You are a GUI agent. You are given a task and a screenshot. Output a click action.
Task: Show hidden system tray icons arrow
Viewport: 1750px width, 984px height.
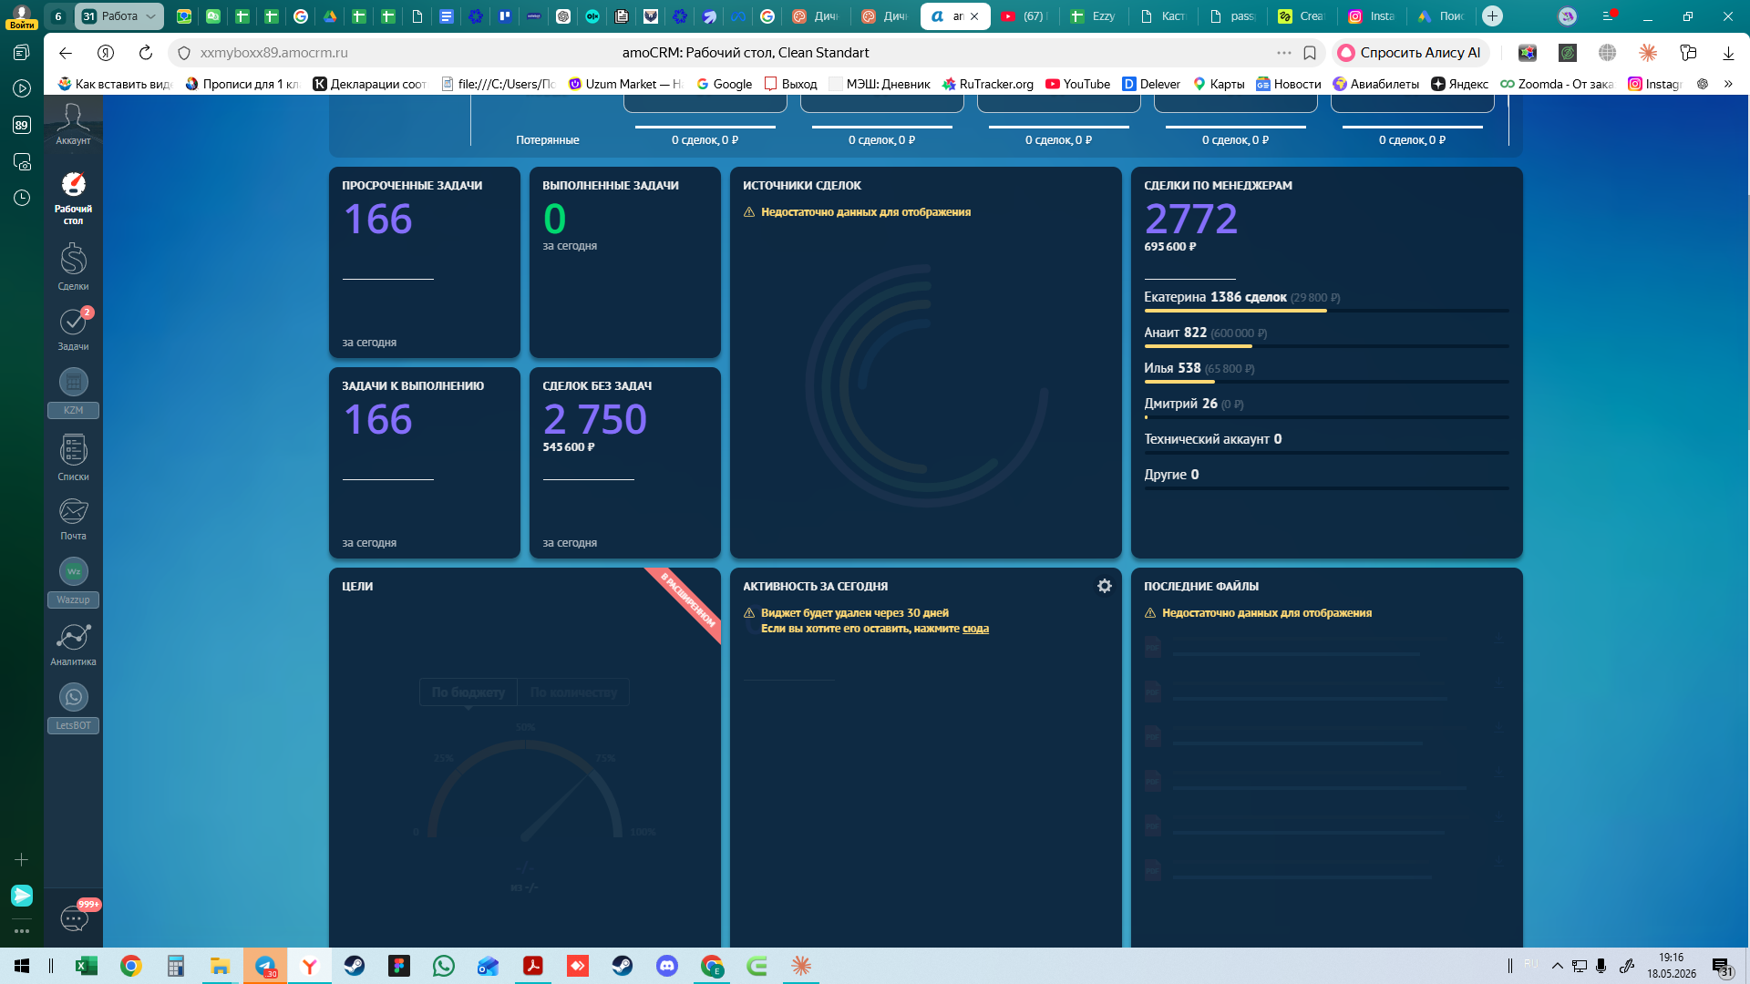coord(1558,966)
